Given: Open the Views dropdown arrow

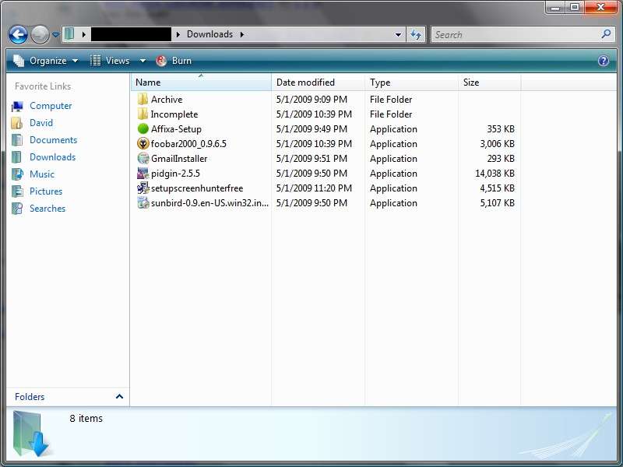Looking at the screenshot, I should pos(143,61).
